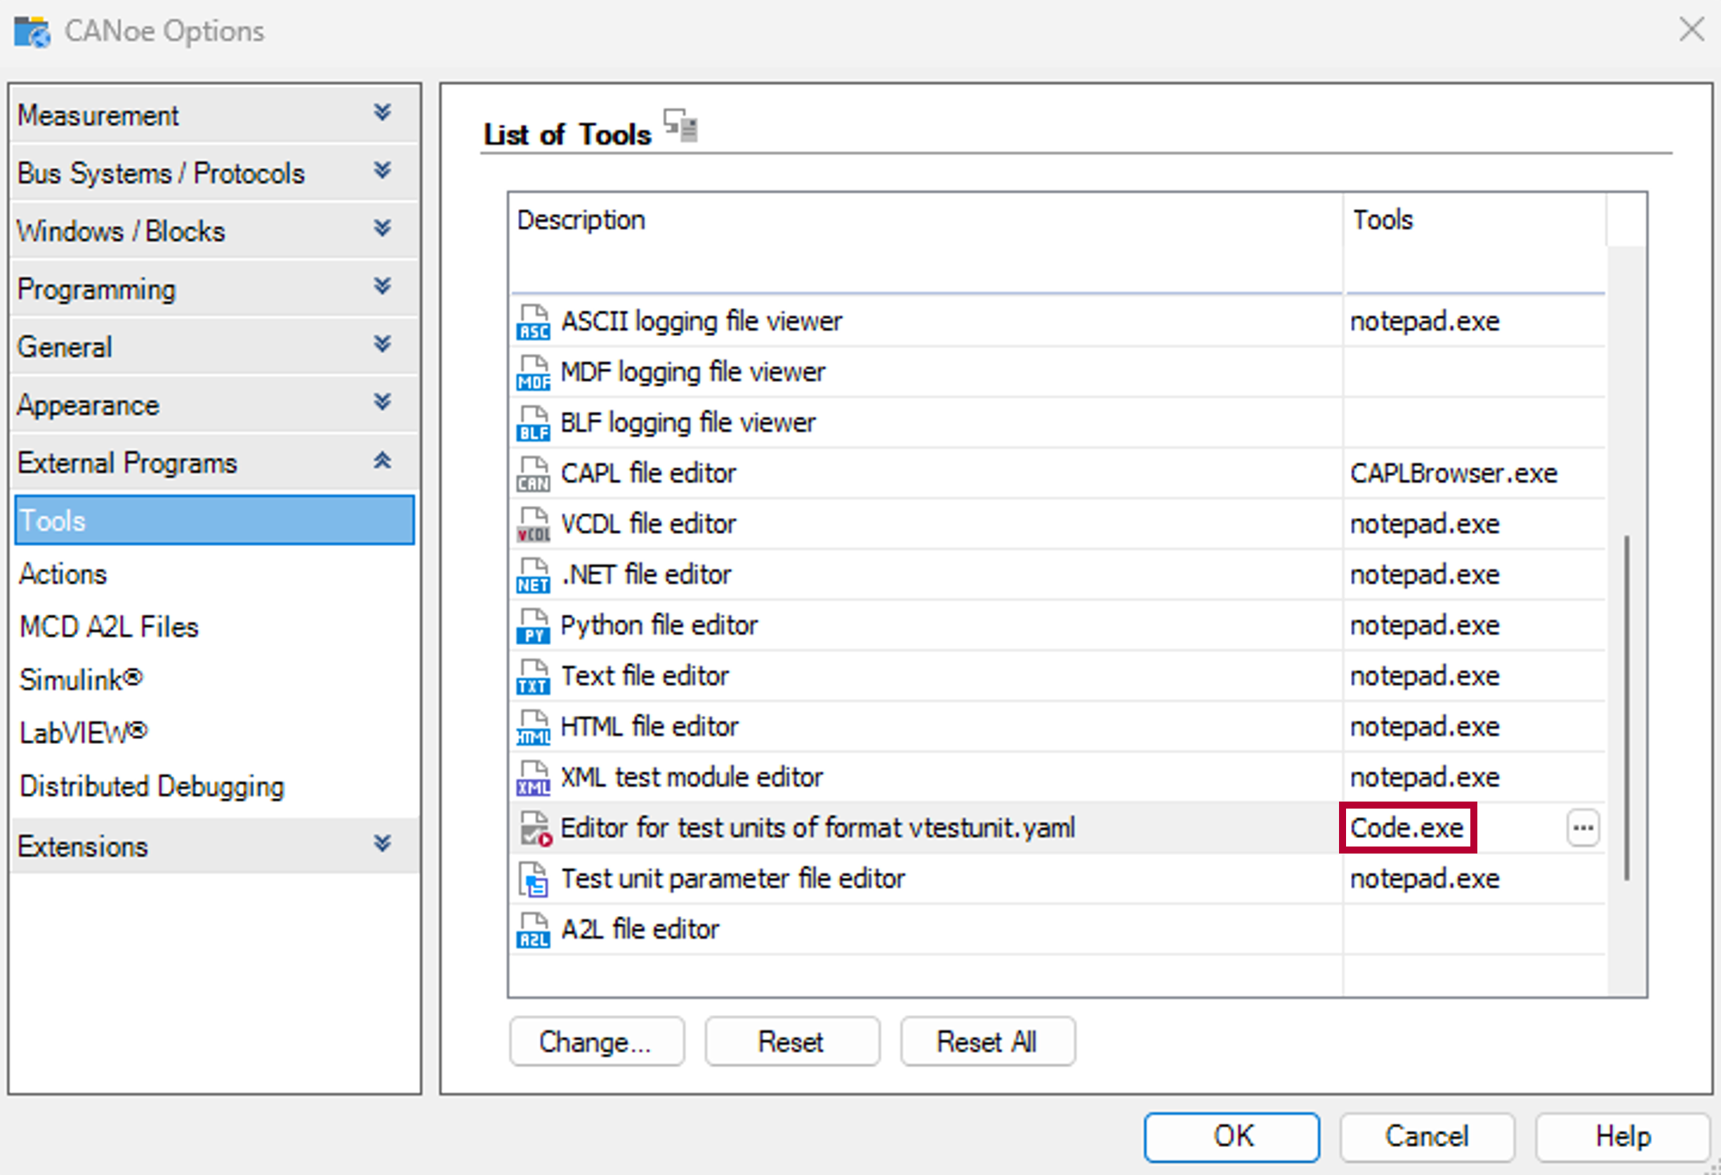Expand the Measurement section

coord(382,113)
